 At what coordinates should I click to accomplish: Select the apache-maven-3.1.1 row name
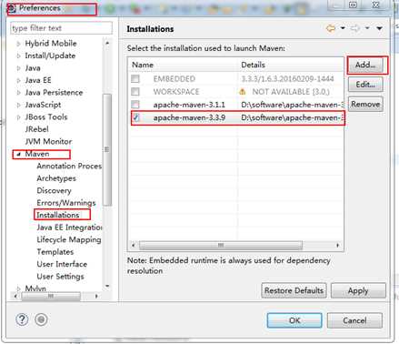189,105
